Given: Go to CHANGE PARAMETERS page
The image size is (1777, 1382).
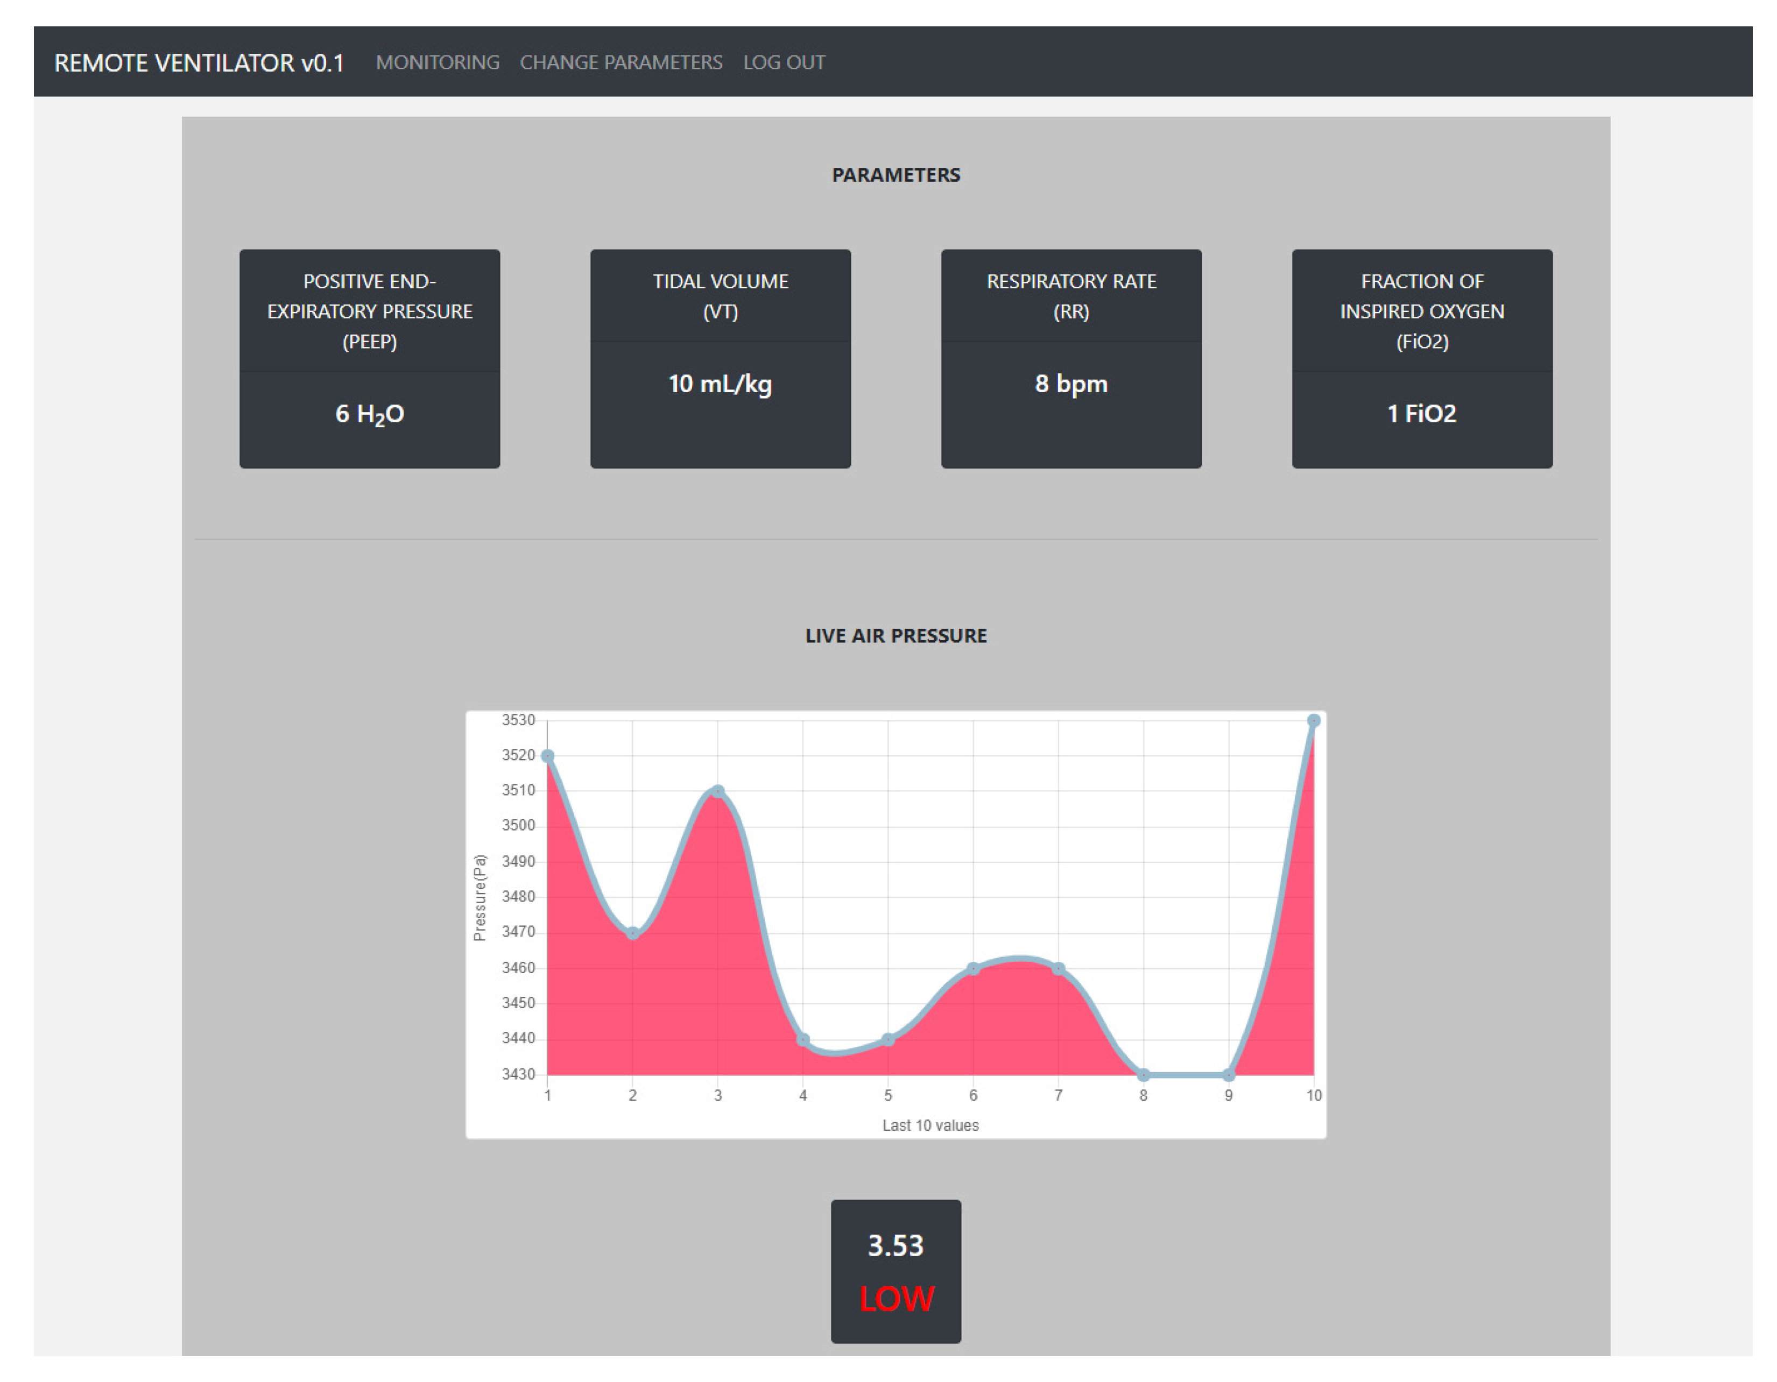Looking at the screenshot, I should click(x=621, y=62).
